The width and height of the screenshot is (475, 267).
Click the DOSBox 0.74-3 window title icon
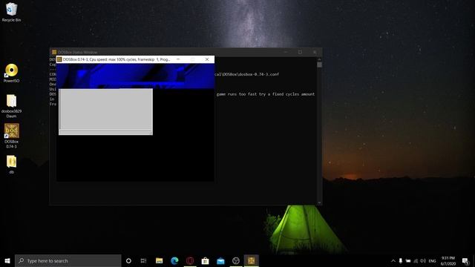(x=59, y=59)
